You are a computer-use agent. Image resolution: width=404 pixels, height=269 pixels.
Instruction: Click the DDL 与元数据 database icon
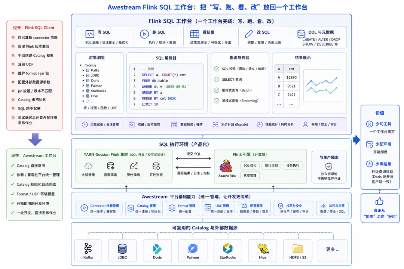[x=301, y=34]
